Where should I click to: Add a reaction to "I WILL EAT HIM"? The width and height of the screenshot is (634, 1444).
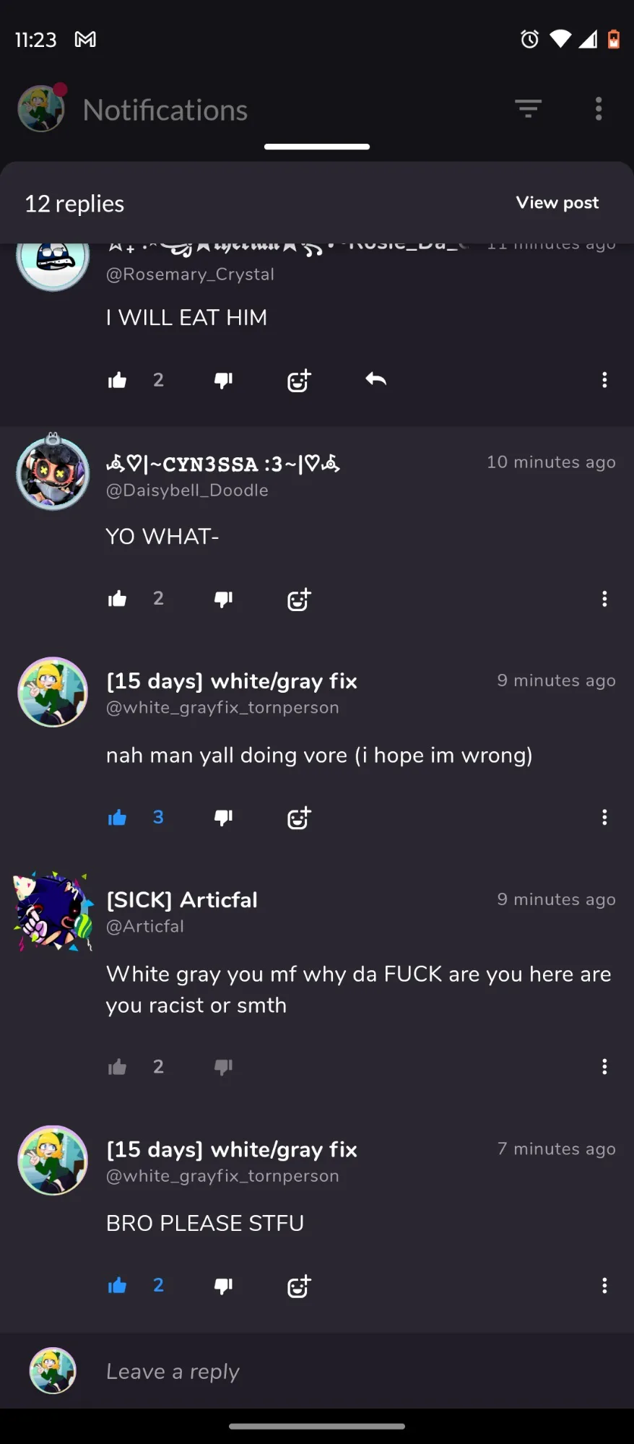pyautogui.click(x=299, y=380)
